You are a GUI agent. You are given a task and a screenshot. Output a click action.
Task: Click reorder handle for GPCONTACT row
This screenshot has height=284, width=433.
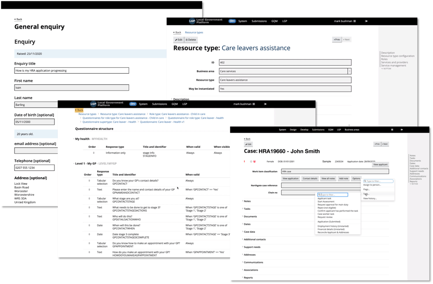(89, 181)
